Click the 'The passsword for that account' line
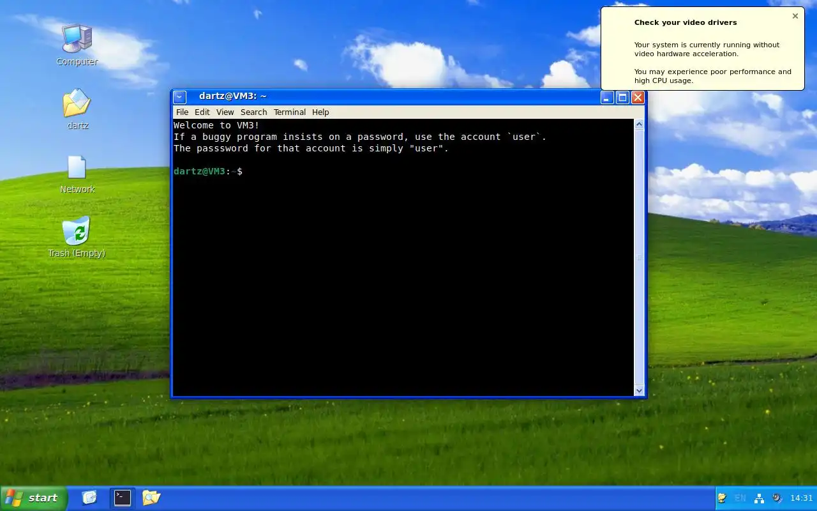The width and height of the screenshot is (817, 511). point(311,148)
